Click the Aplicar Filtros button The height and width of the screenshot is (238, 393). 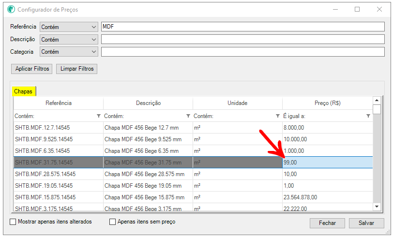[32, 69]
